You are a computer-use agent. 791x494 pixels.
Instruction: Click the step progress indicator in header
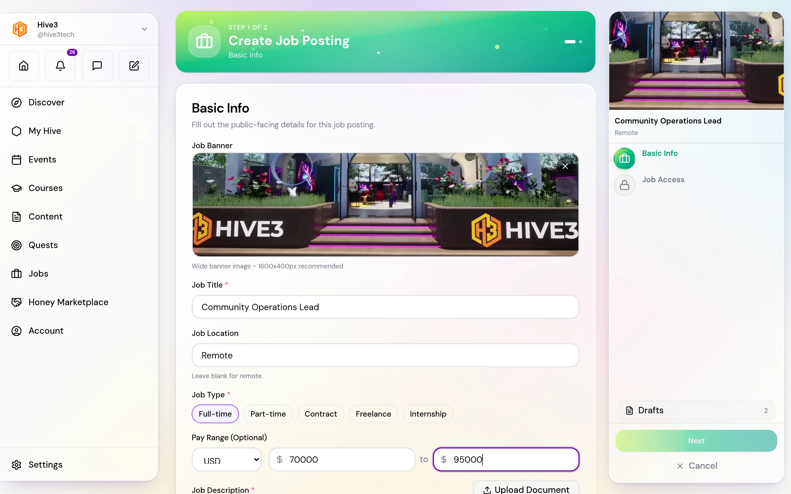point(573,42)
